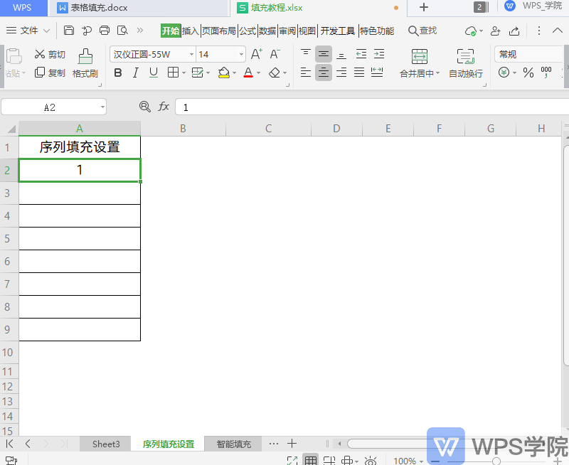This screenshot has width=569, height=465.
Task: Align text to top of cell
Action: pyautogui.click(x=306, y=55)
